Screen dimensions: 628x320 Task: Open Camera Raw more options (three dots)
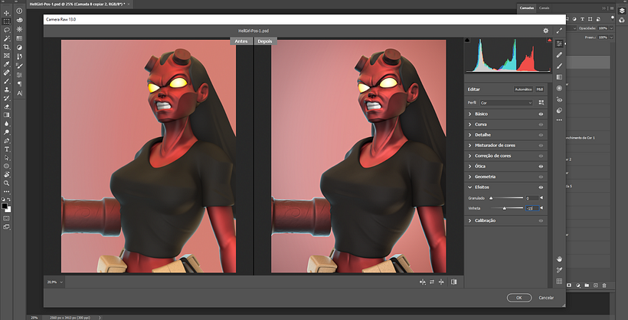tap(560, 120)
